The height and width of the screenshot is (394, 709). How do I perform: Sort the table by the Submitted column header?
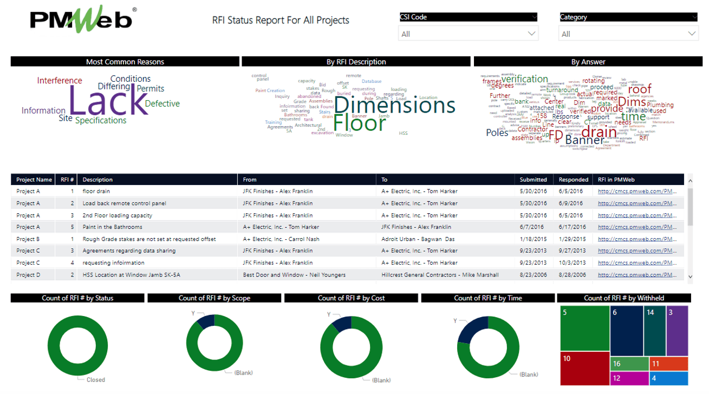(533, 179)
